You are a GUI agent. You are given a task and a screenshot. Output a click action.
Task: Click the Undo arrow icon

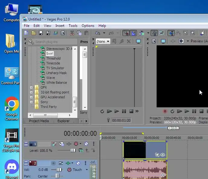(98, 33)
